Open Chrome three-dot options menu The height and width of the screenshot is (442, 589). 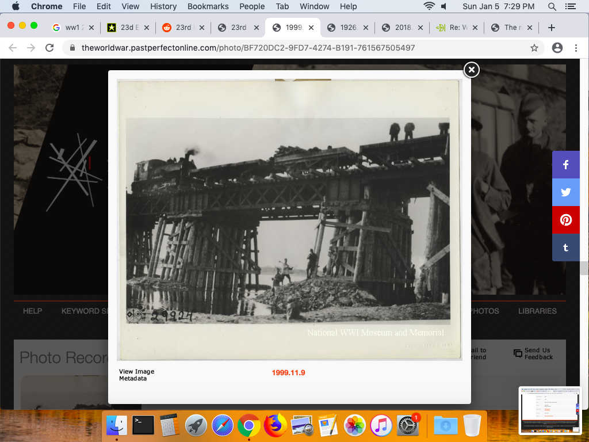[x=576, y=48]
